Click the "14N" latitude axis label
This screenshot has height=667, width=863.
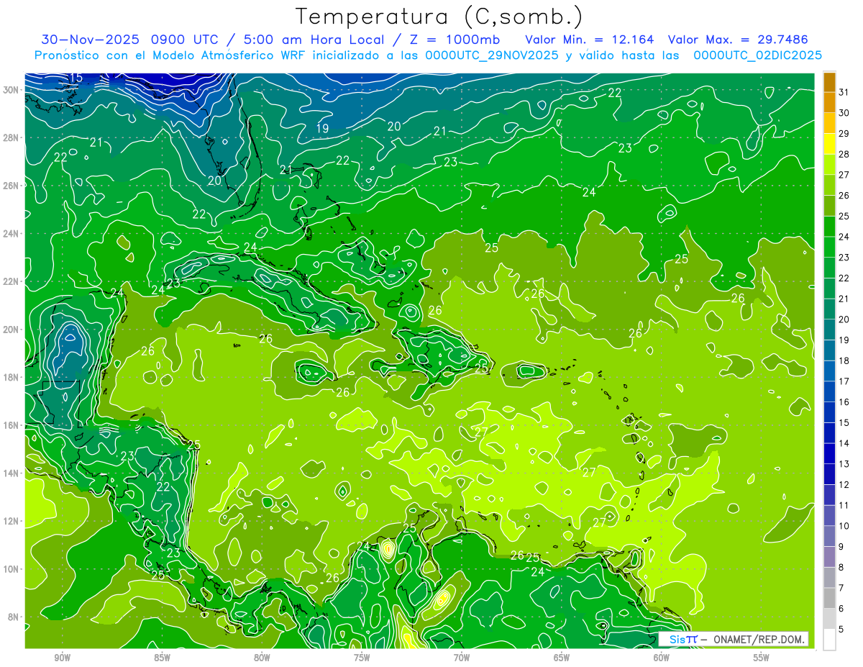[12, 473]
